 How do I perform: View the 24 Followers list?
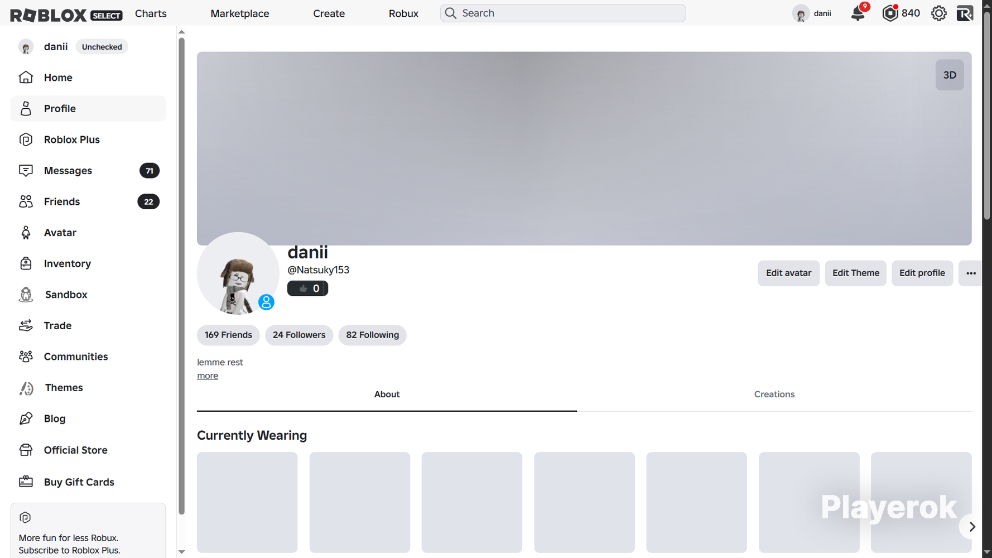tap(299, 335)
